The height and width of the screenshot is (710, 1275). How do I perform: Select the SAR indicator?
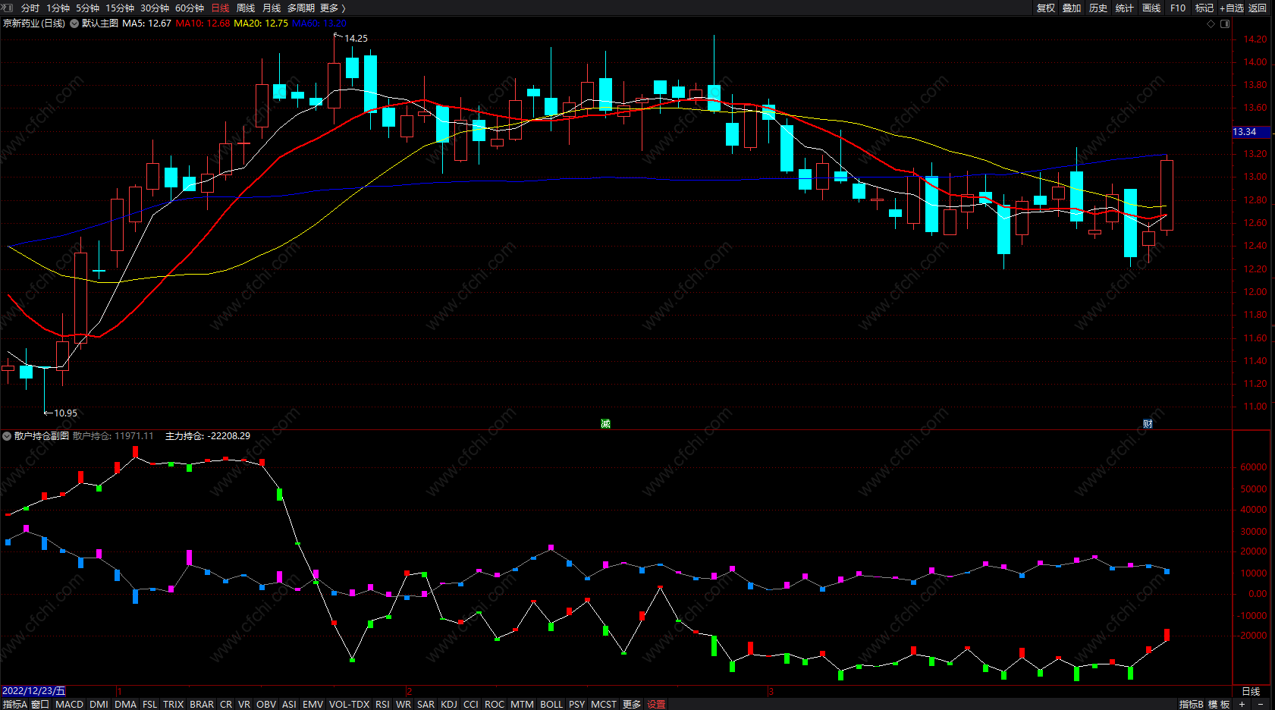(x=426, y=705)
